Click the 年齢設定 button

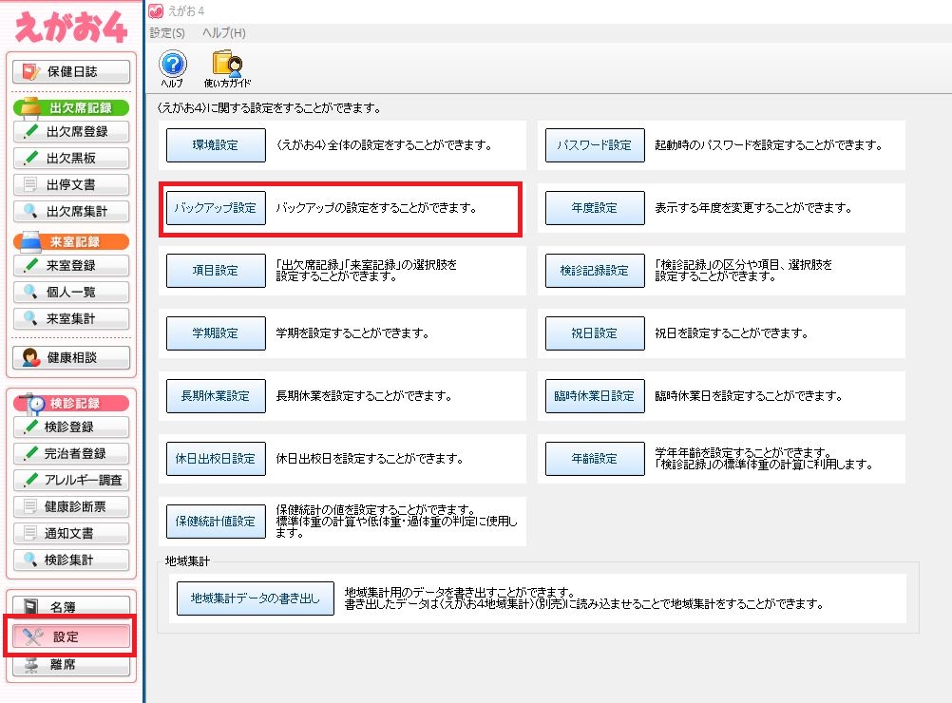coord(595,458)
